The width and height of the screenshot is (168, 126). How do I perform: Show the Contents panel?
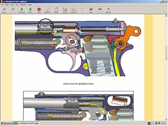pos(73,10)
